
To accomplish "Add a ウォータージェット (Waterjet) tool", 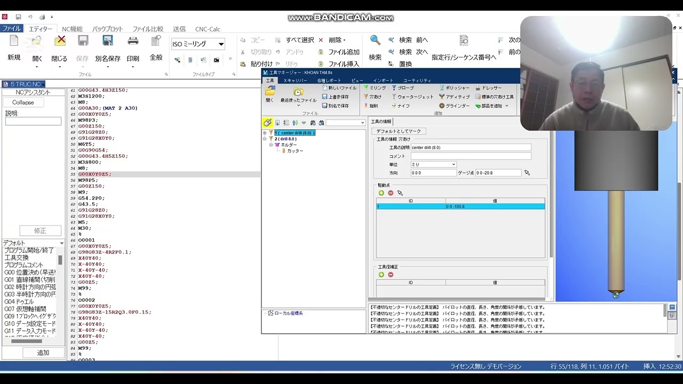I will (x=412, y=97).
